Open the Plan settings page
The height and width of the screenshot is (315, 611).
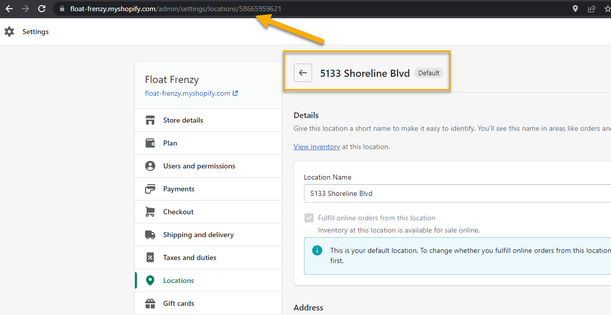pos(170,143)
